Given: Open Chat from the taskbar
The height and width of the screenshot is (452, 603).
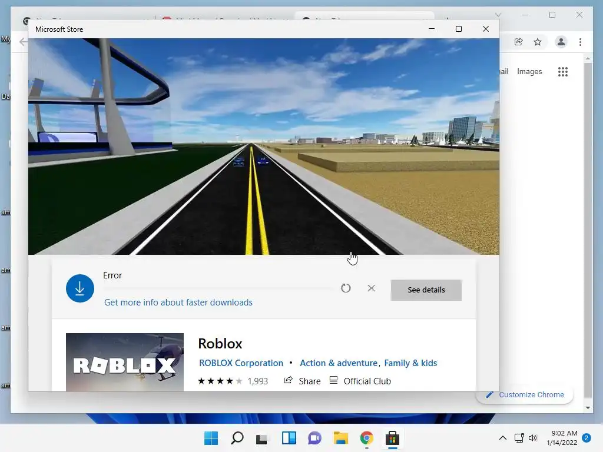Looking at the screenshot, I should click(x=314, y=438).
